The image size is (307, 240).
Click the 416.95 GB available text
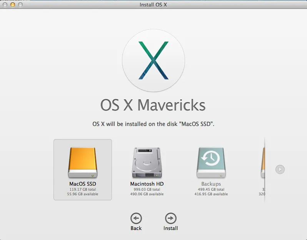(211, 194)
